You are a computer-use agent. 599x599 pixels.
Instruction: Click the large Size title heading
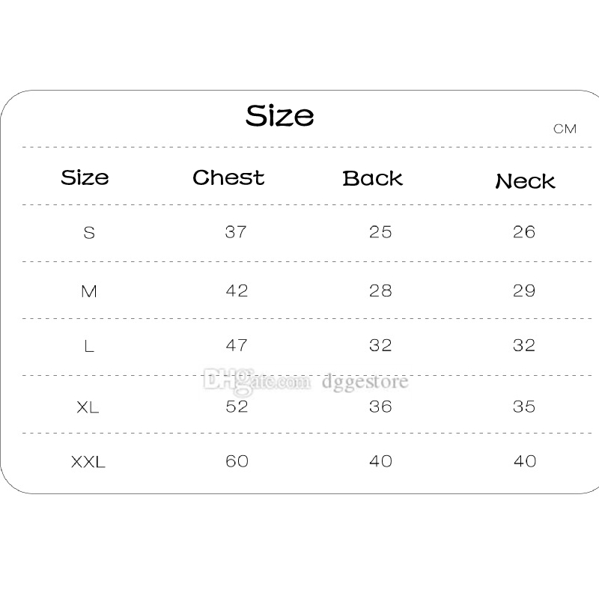[279, 116]
